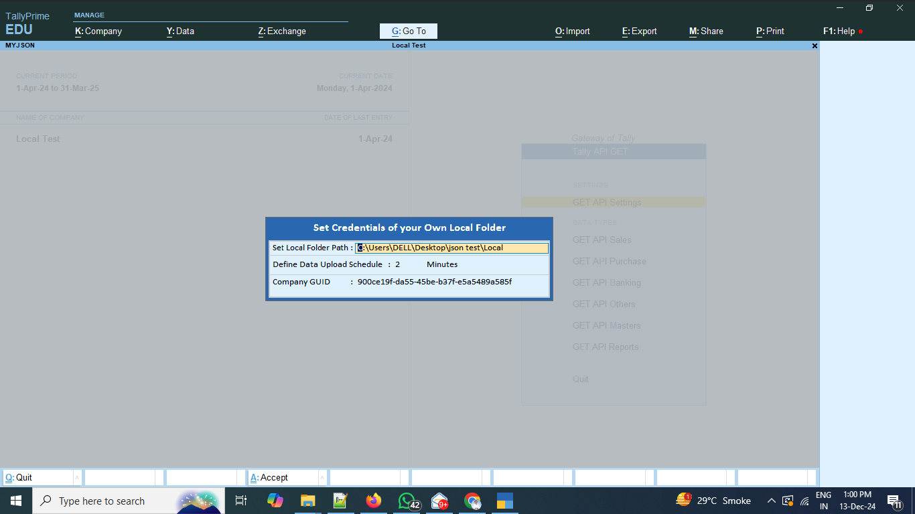Click the A: Accept button
The height and width of the screenshot is (514, 915).
[x=283, y=477]
